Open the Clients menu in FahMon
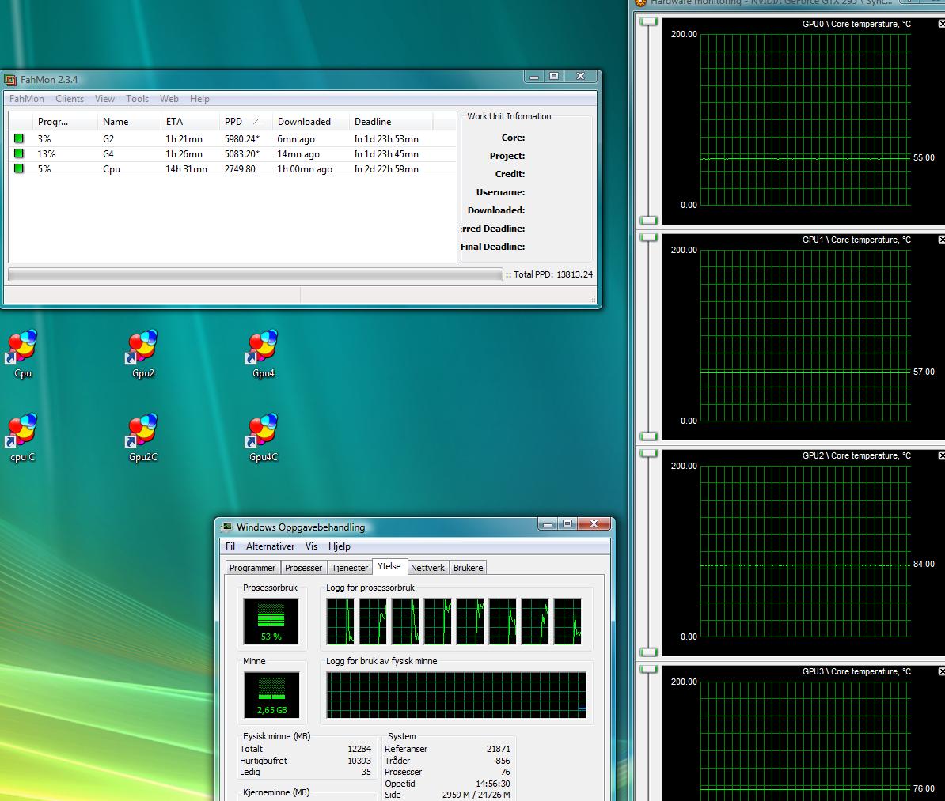This screenshot has height=801, width=945. 70,99
